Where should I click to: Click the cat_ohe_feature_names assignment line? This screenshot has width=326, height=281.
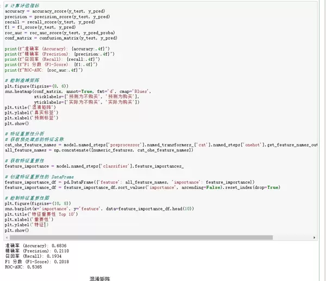163,145
